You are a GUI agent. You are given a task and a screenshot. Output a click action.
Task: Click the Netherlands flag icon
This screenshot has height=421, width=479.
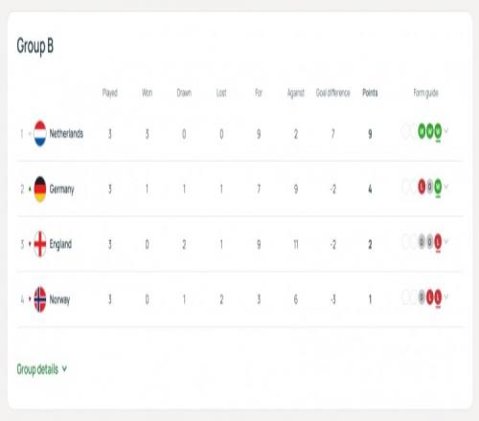pos(40,133)
